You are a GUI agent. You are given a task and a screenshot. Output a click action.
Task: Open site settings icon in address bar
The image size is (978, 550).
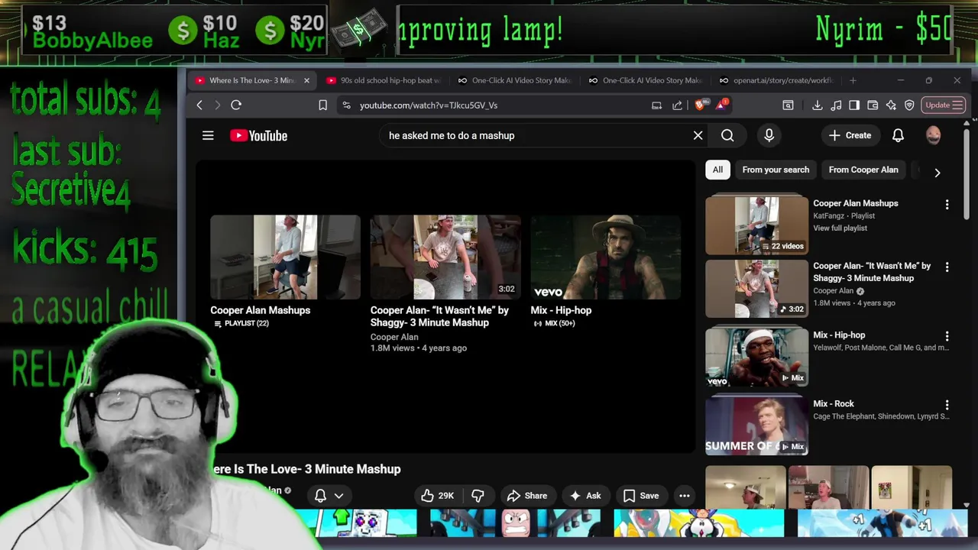(x=346, y=105)
